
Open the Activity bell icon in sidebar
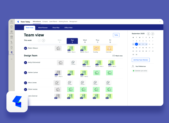click(12, 21)
